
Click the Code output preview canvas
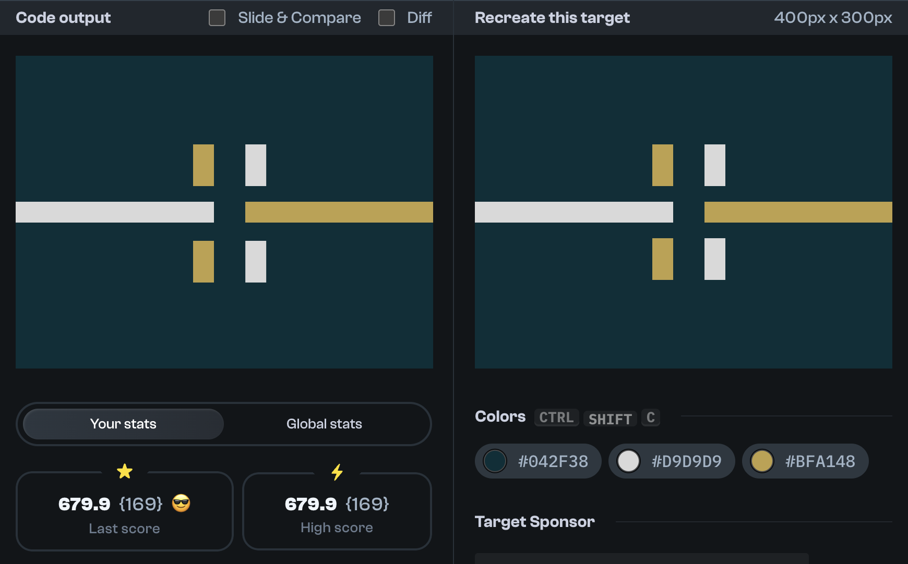(x=224, y=212)
